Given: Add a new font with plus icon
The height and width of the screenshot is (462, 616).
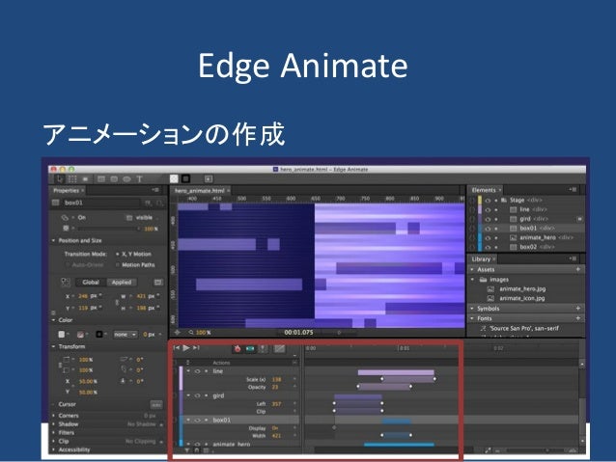Looking at the screenshot, I should (x=578, y=318).
